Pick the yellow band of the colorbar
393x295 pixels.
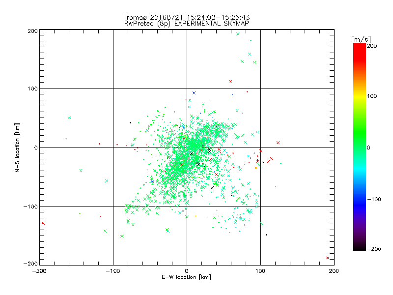click(360, 96)
